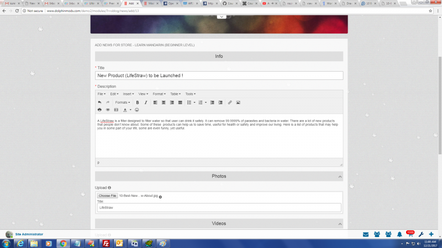Viewport: 442px width, 248px height.
Task: Align text left in the editor
Action: [155, 103]
